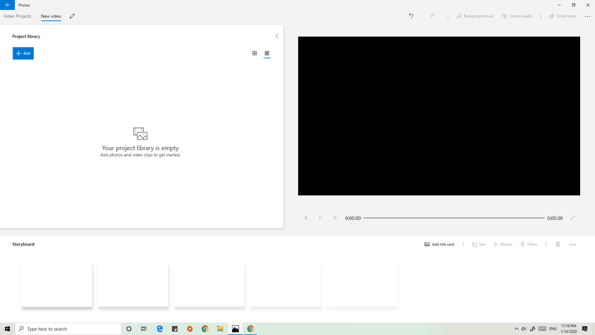The height and width of the screenshot is (335, 595).
Task: Click Finish video button
Action: 563,16
